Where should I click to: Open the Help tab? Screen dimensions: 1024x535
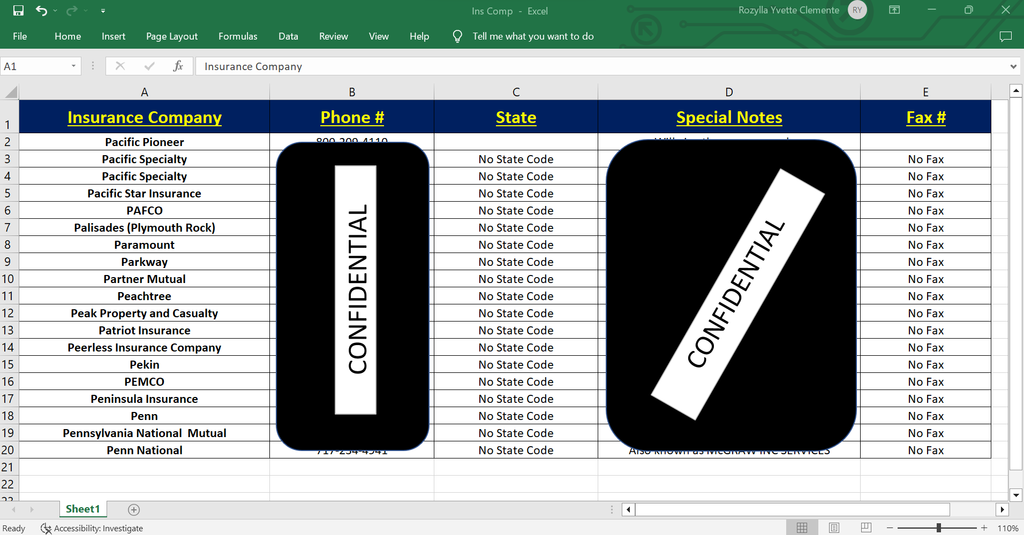click(419, 36)
